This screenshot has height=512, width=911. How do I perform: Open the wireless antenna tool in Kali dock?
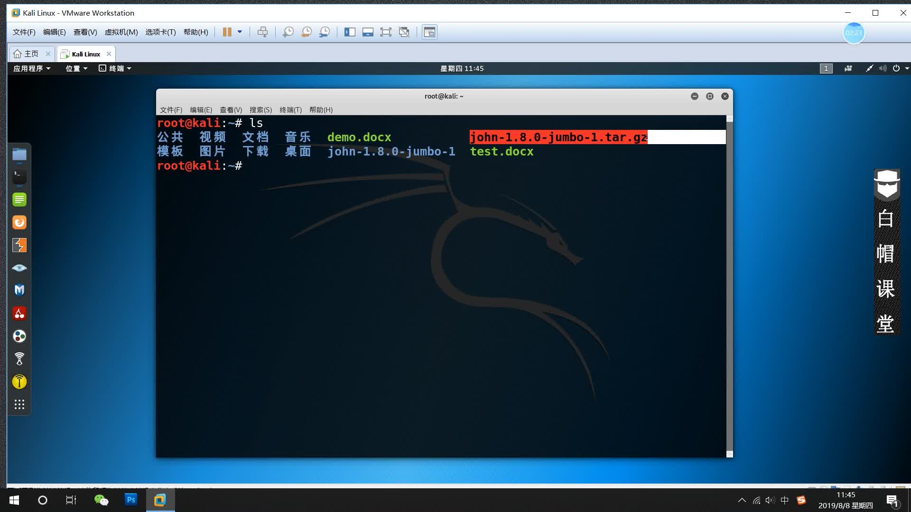(19, 359)
